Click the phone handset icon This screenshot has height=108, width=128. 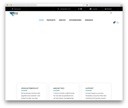pyautogui.click(x=58, y=9)
